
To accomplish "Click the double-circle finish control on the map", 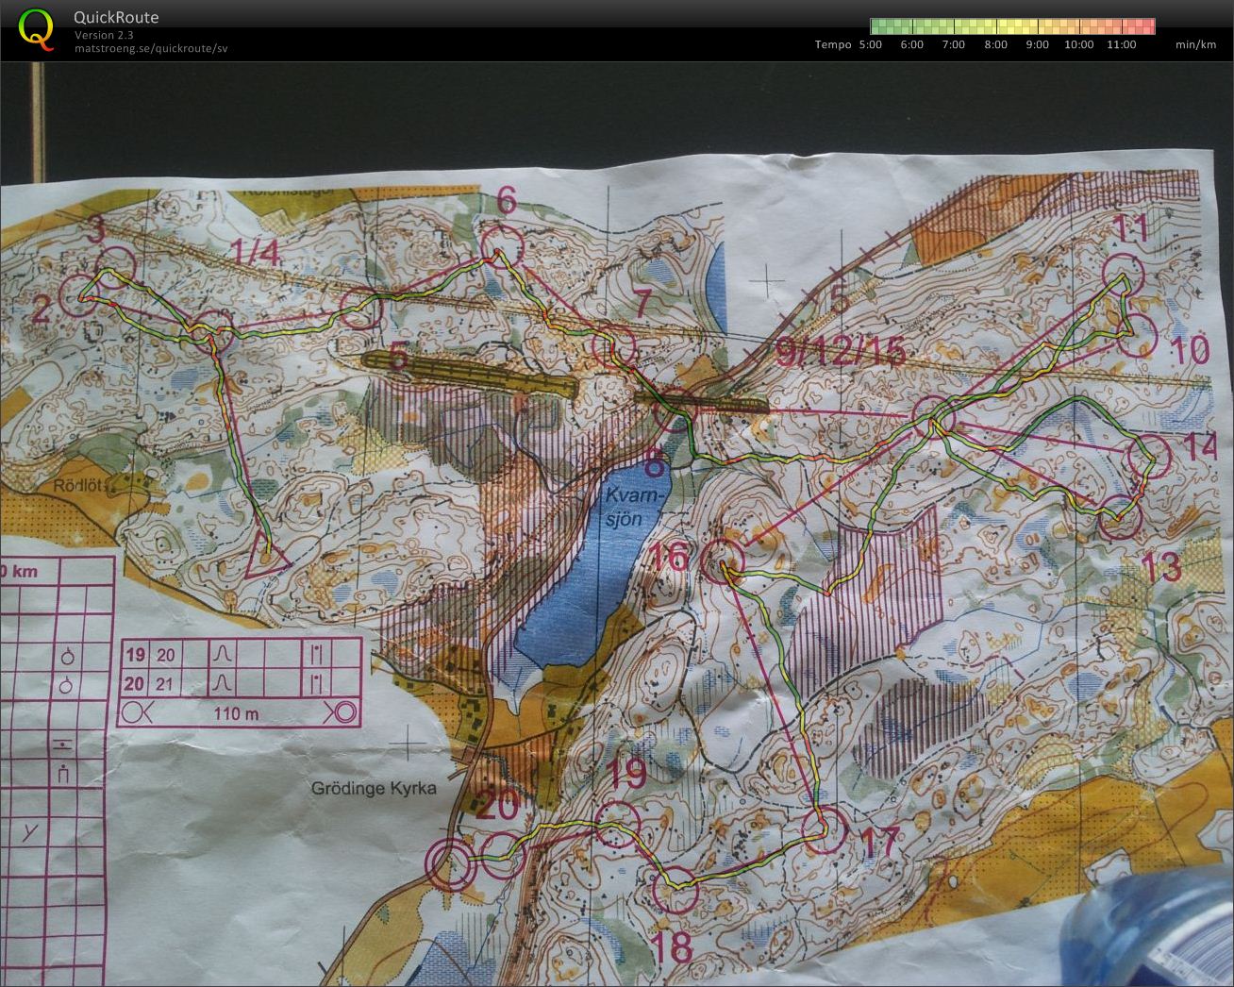I will pos(450,864).
